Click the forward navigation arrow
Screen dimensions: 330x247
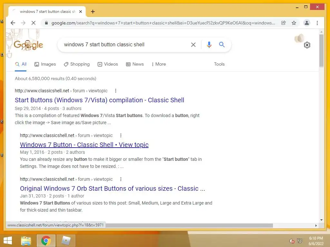(x=23, y=23)
